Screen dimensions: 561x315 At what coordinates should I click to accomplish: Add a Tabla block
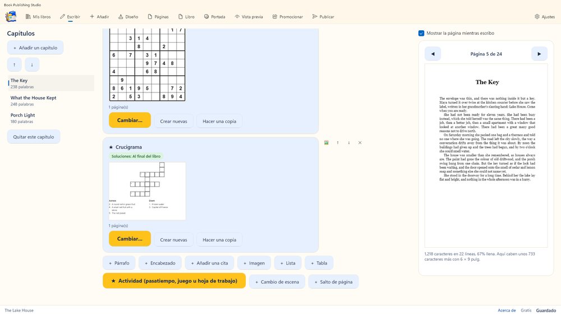(x=319, y=263)
